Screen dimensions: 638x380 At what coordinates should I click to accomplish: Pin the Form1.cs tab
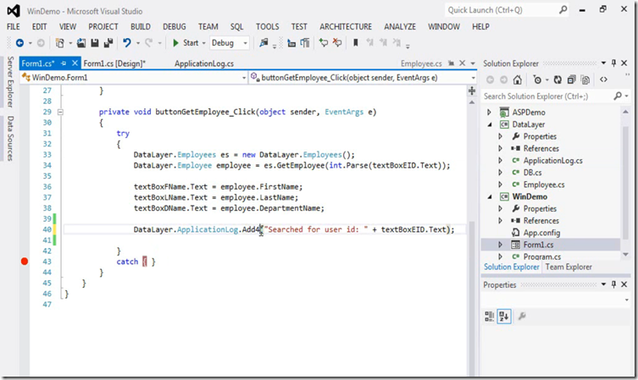pos(64,63)
